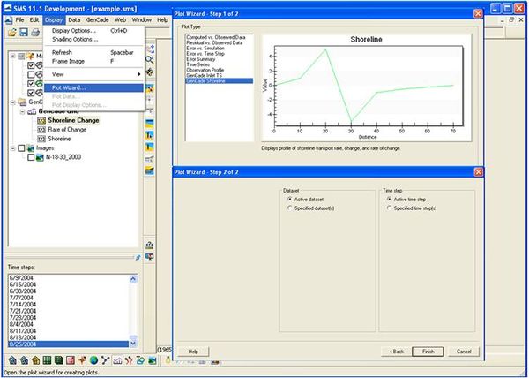
Task: Click Time steps list scroll down arrow
Action: [133, 344]
